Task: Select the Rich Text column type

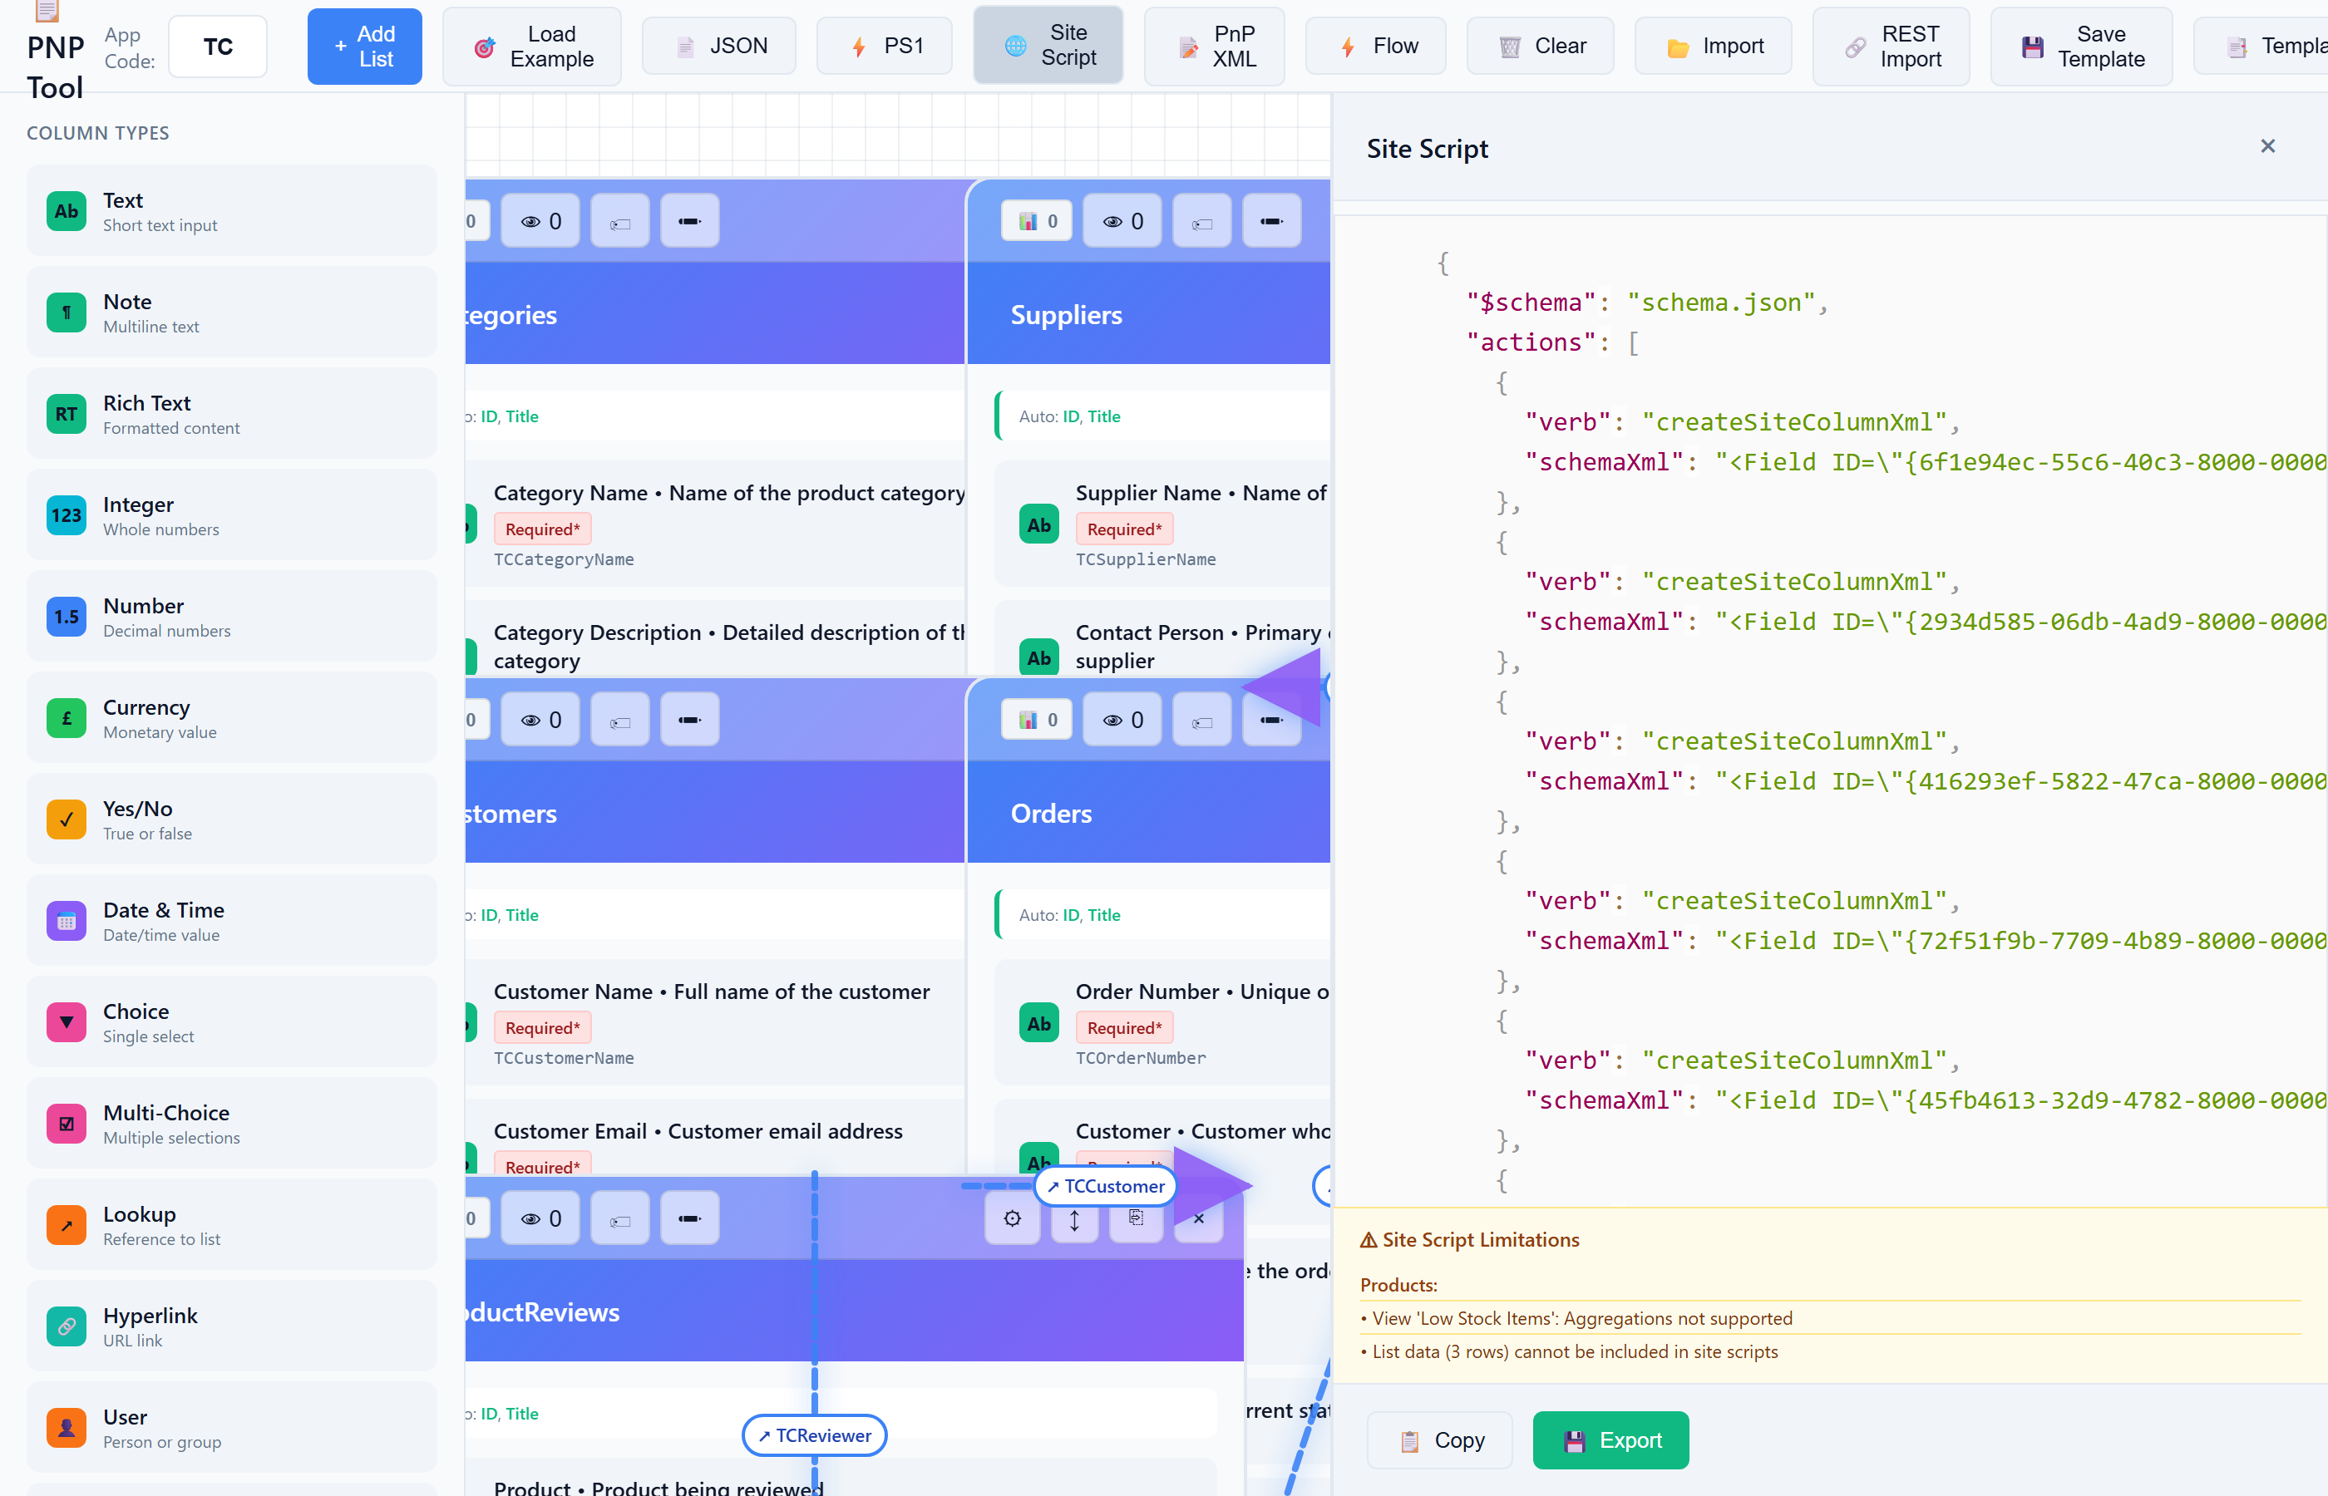Action: [x=231, y=414]
